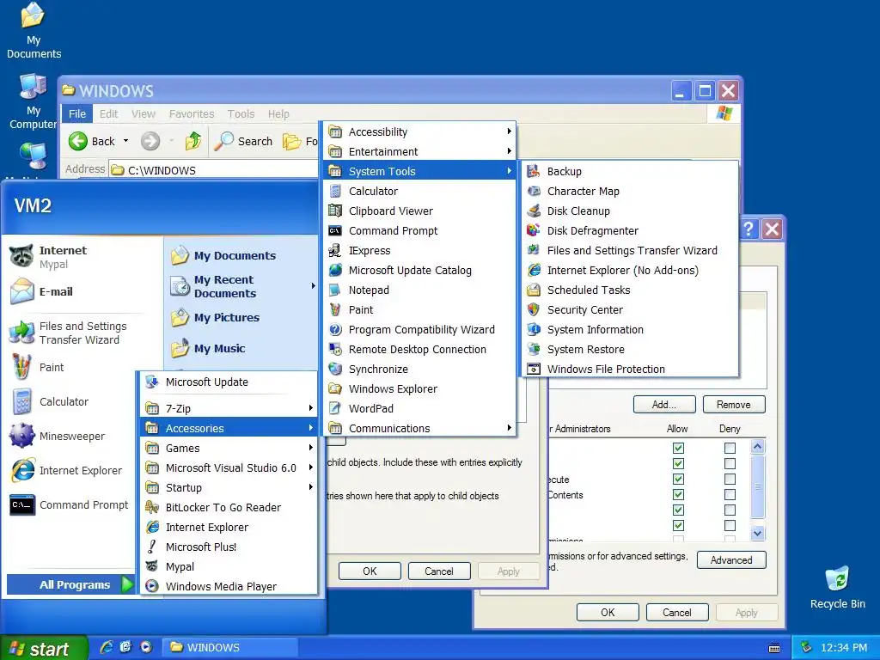Click Cancel in the front dialog
The height and width of the screenshot is (660, 880).
pos(438,571)
